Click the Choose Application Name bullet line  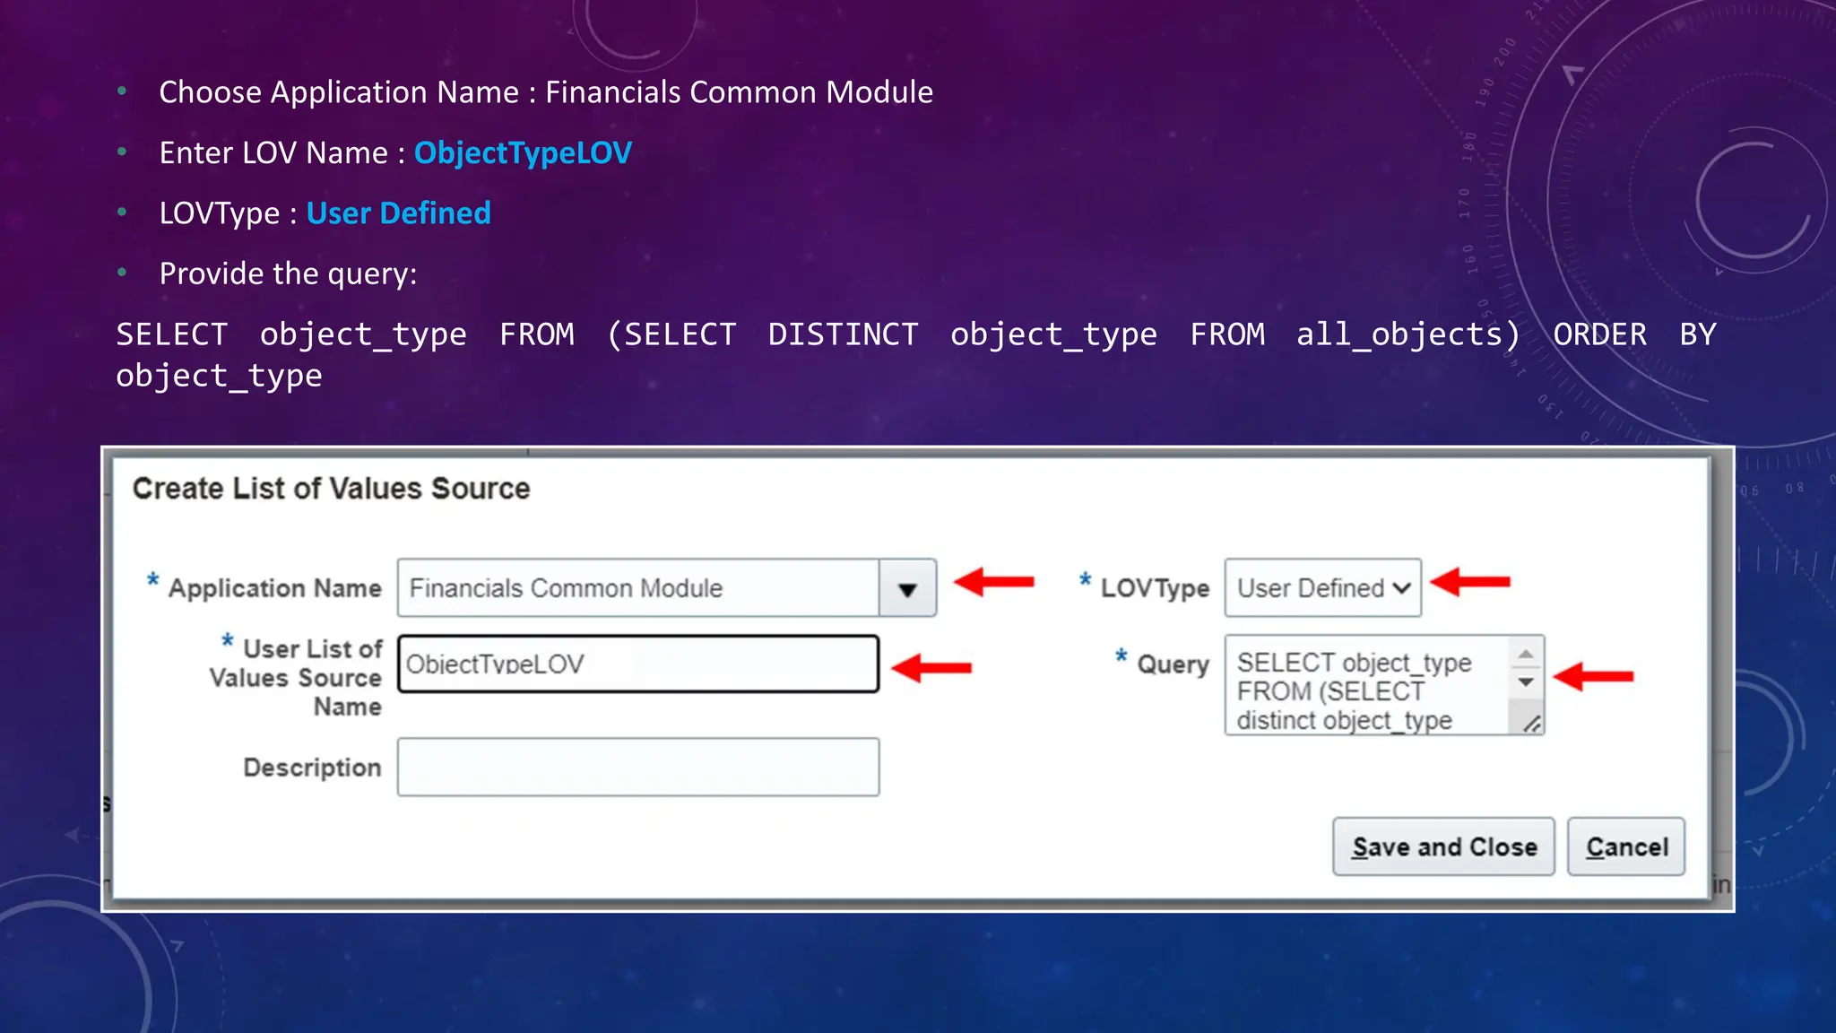coord(546,92)
